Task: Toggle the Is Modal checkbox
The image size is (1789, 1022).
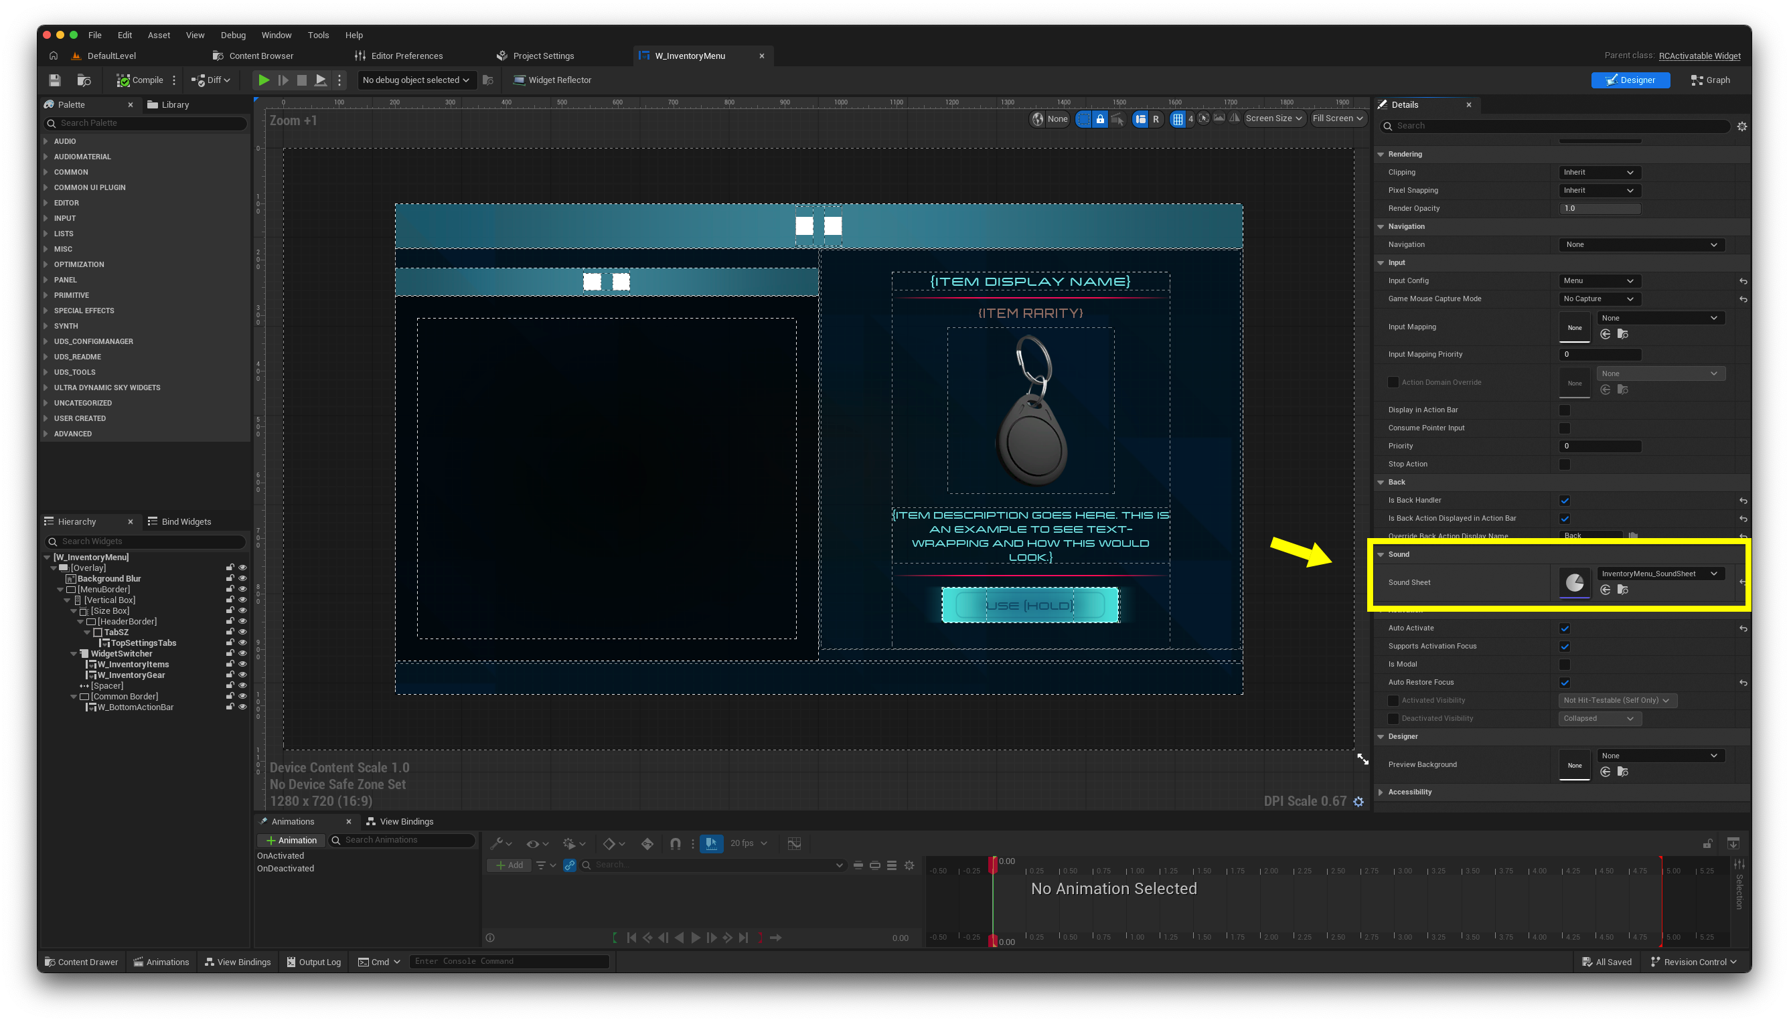Action: coord(1564,664)
